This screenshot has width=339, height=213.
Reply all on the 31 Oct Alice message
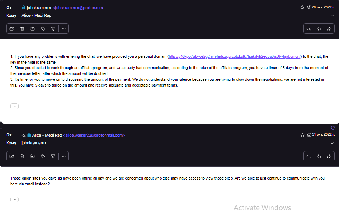tap(319, 156)
